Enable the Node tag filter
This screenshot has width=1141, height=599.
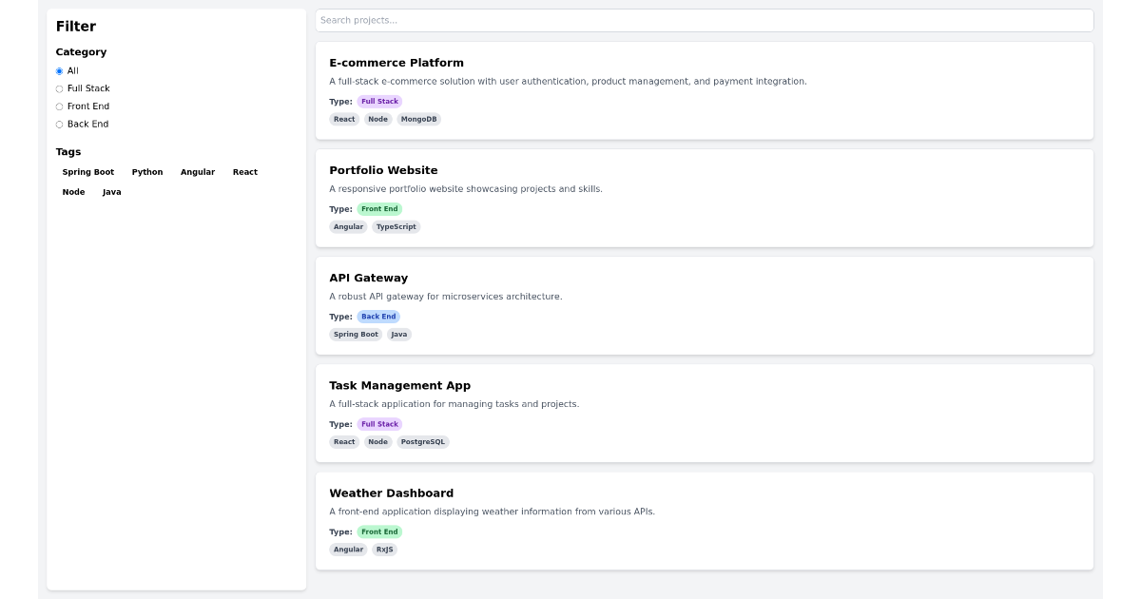click(73, 192)
